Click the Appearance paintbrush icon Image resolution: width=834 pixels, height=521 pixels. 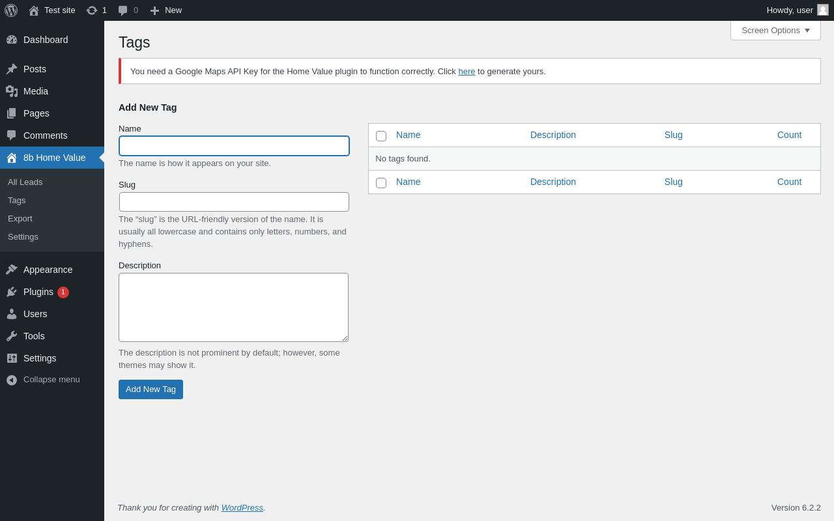click(12, 270)
